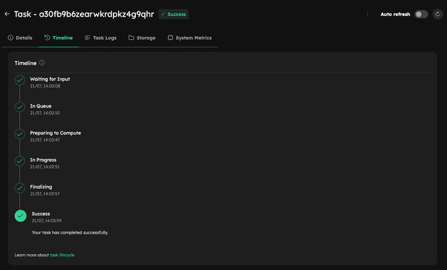The width and height of the screenshot is (447, 270).
Task: Open the Storage tab
Action: click(142, 38)
